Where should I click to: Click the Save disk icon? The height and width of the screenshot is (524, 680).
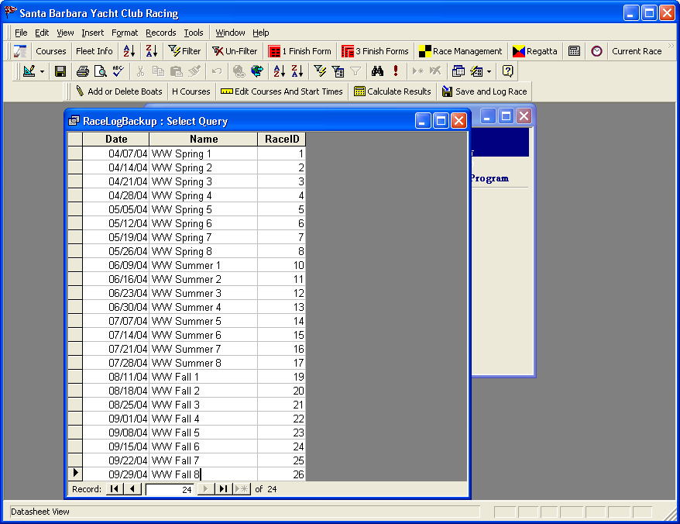click(60, 71)
